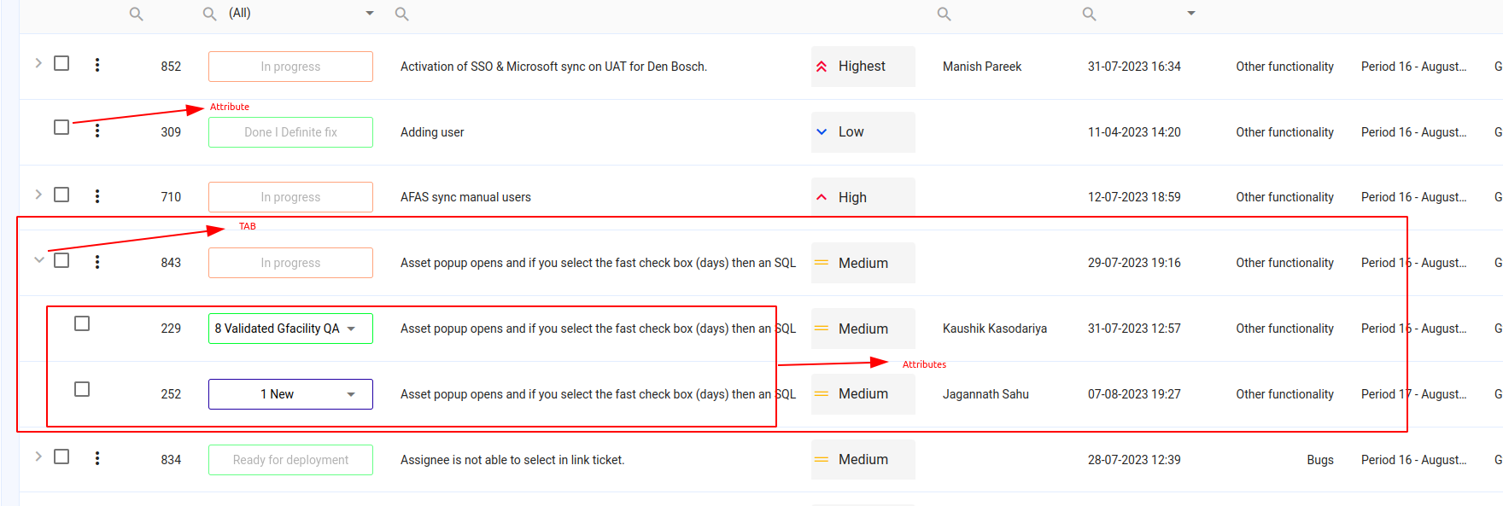Open three-dot menu for ticket 852
This screenshot has height=506, width=1503.
pos(97,65)
